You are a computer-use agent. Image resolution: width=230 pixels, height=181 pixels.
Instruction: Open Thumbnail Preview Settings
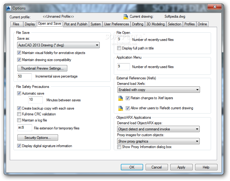[x=42, y=68]
